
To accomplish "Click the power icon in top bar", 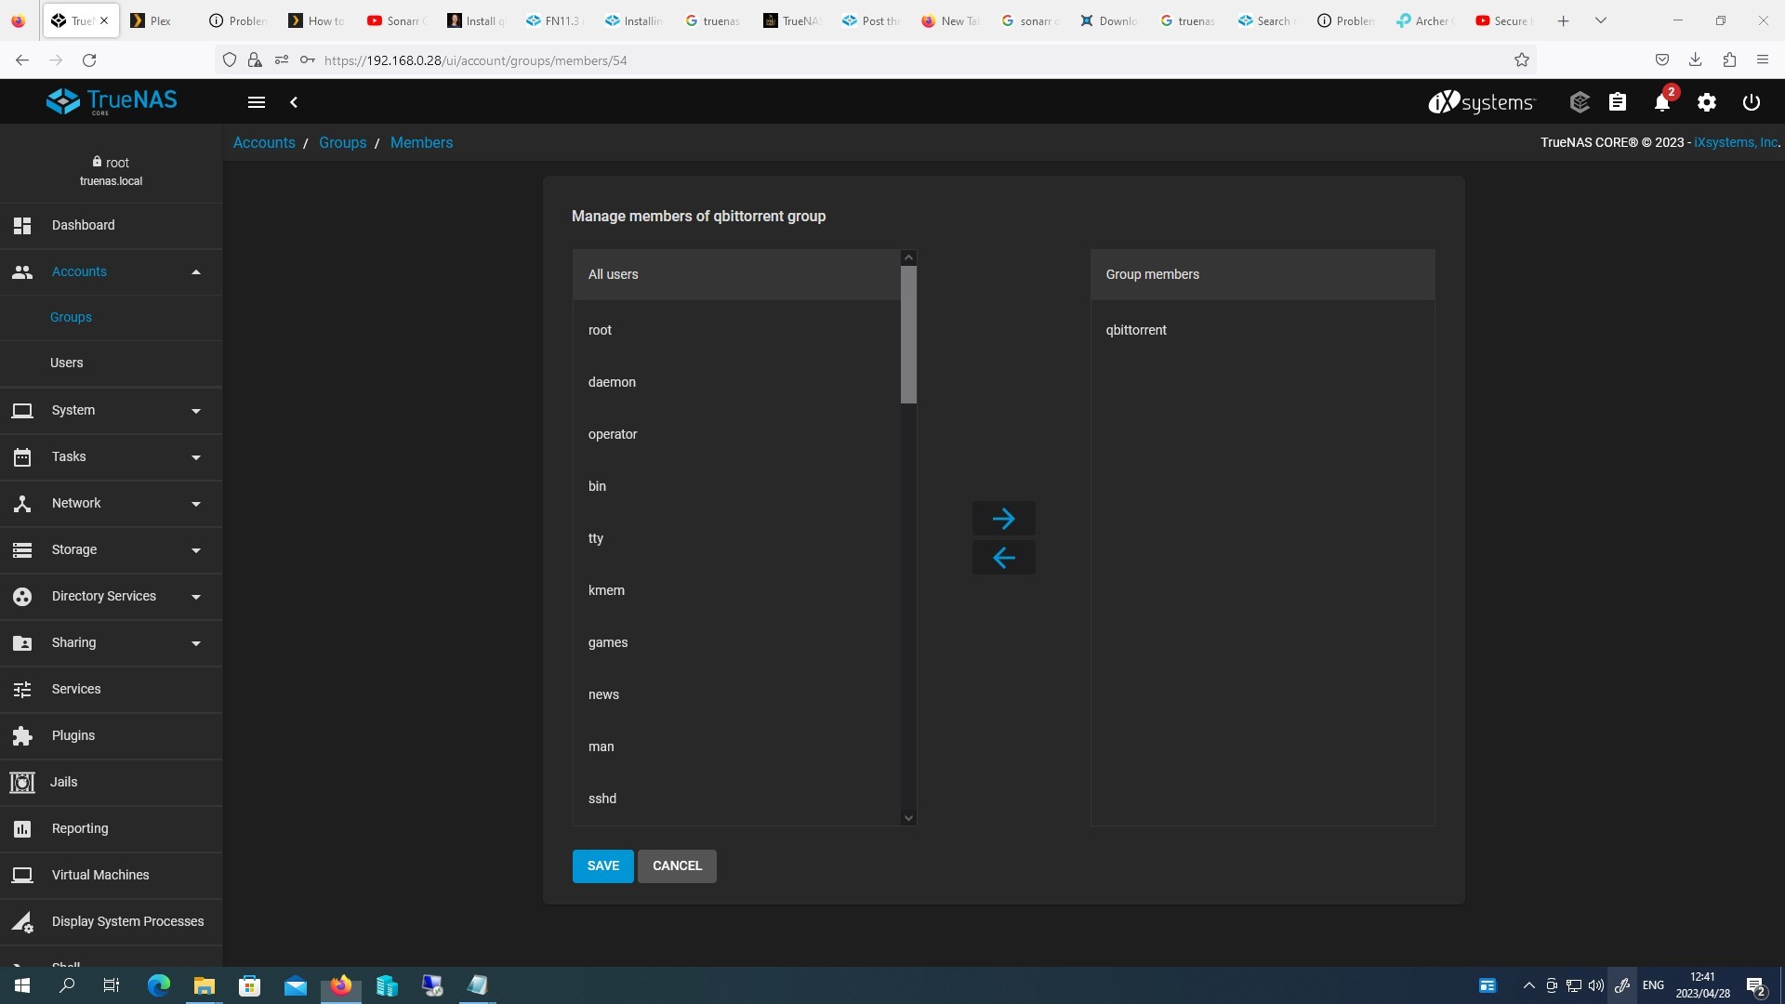I will pyautogui.click(x=1752, y=102).
